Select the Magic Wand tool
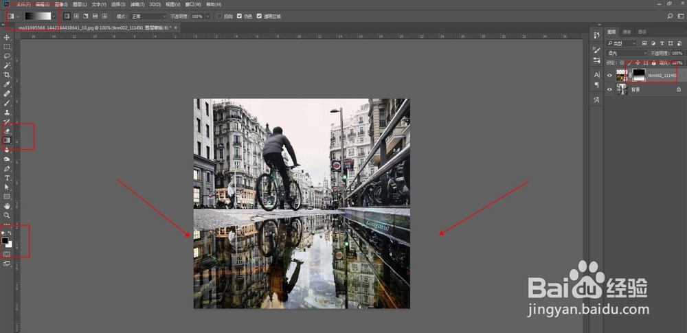The image size is (687, 333). [7, 65]
